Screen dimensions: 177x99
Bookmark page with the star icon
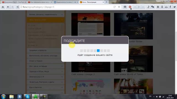tap(119, 7)
